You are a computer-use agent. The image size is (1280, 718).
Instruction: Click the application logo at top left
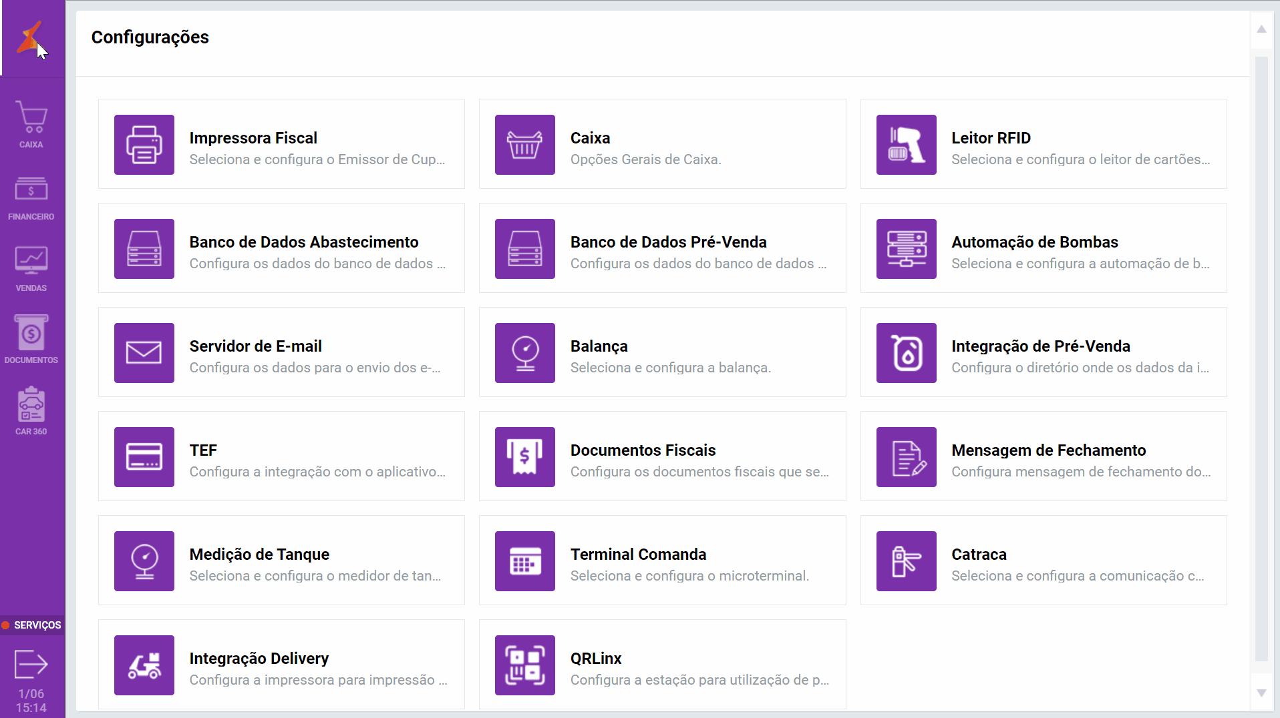(x=30, y=37)
